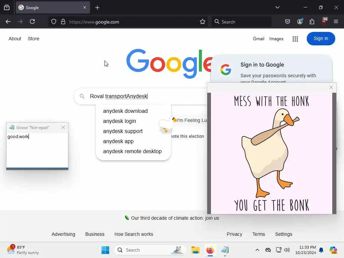Click the Goose Not-epad text area
The width and height of the screenshot is (344, 258).
pyautogui.click(x=37, y=150)
